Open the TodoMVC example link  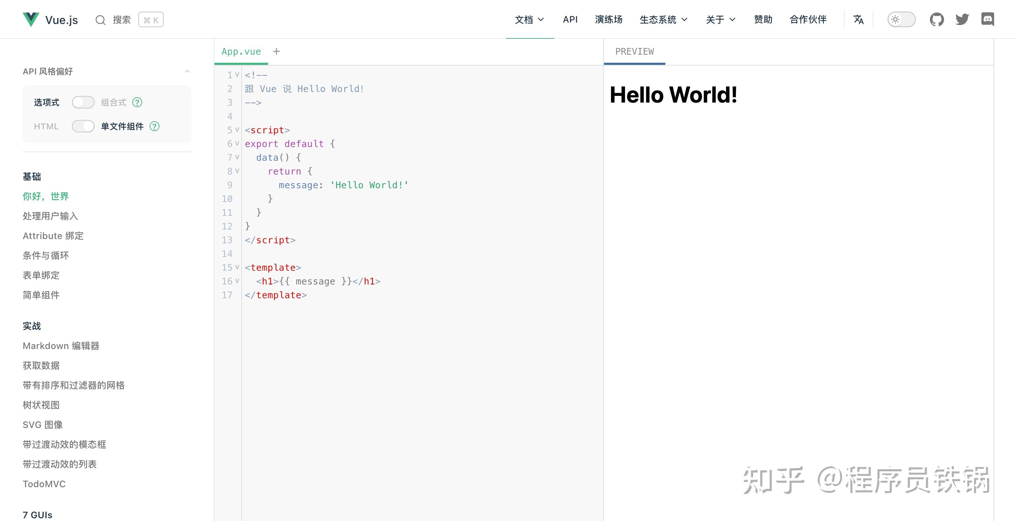(44, 484)
